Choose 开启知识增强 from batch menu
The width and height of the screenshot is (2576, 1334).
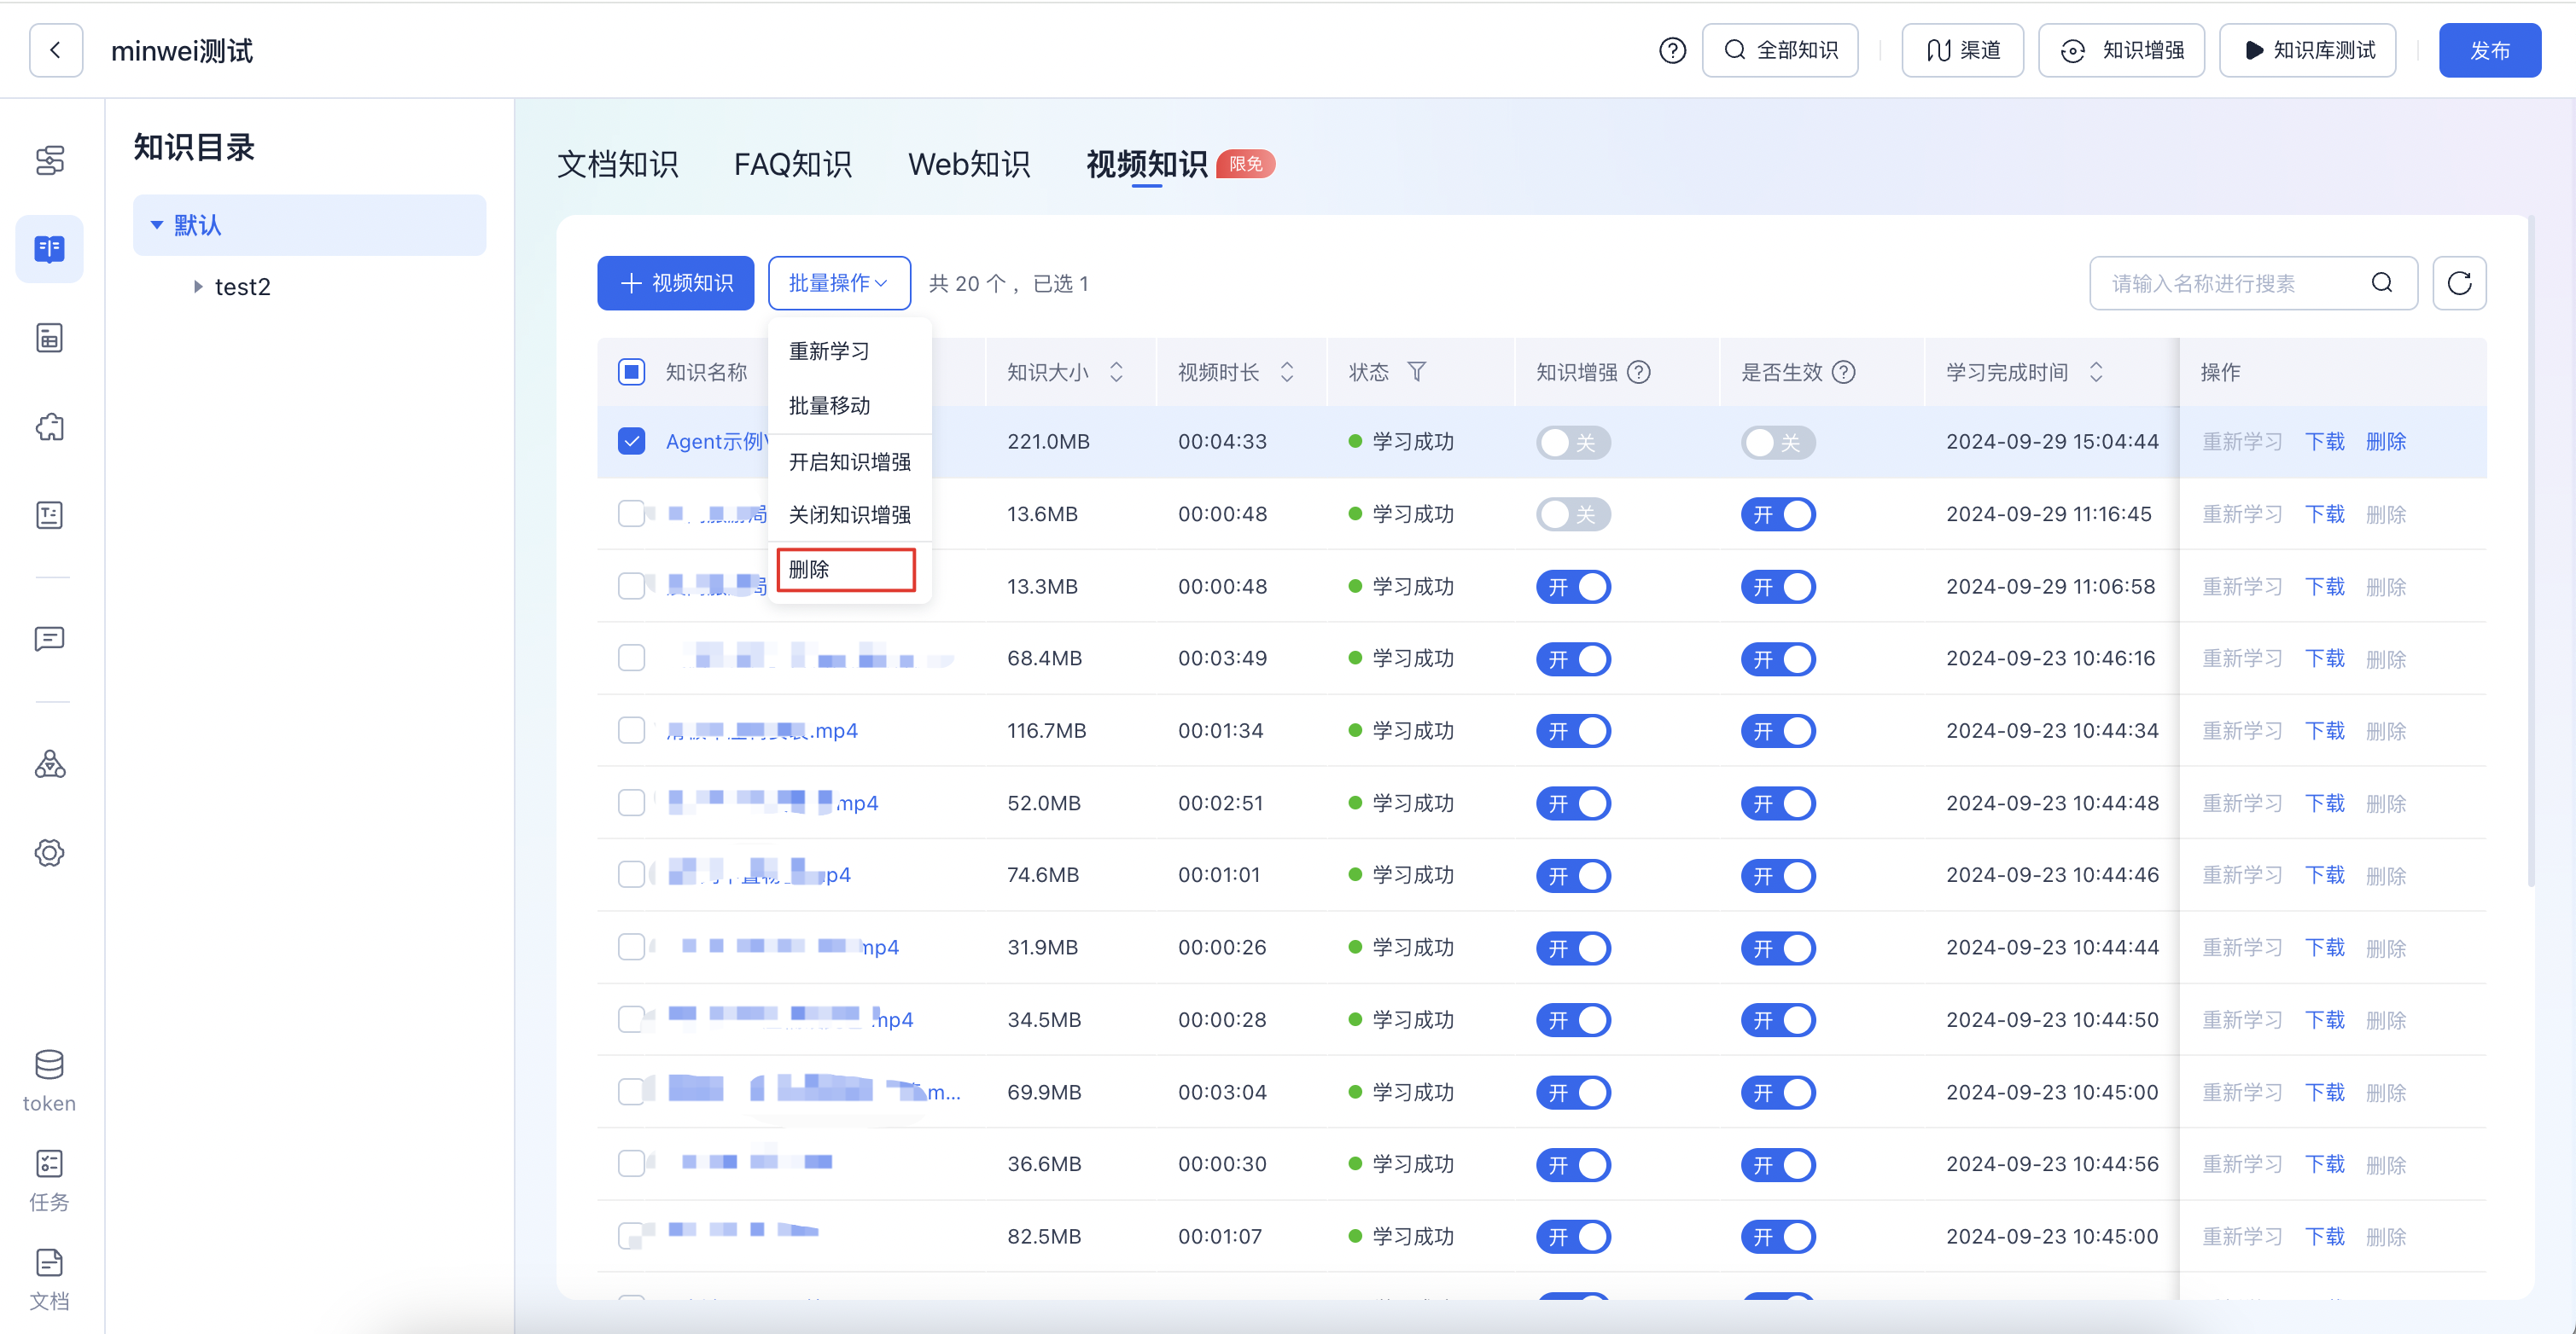tap(849, 461)
